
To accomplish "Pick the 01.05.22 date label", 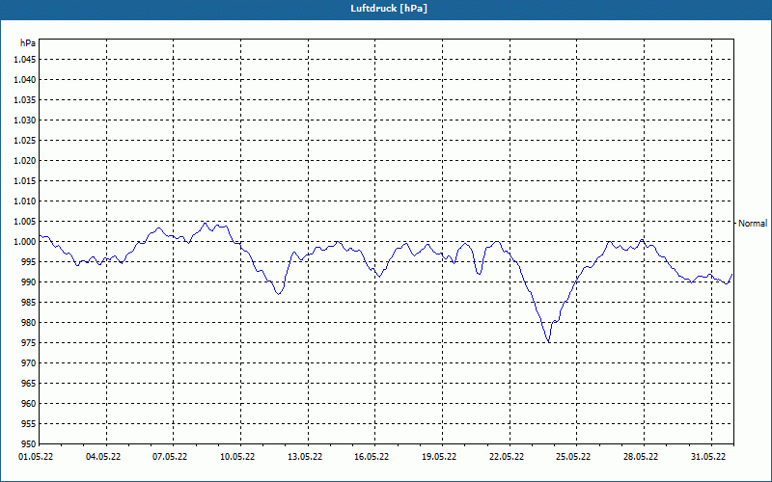I will tap(36, 456).
